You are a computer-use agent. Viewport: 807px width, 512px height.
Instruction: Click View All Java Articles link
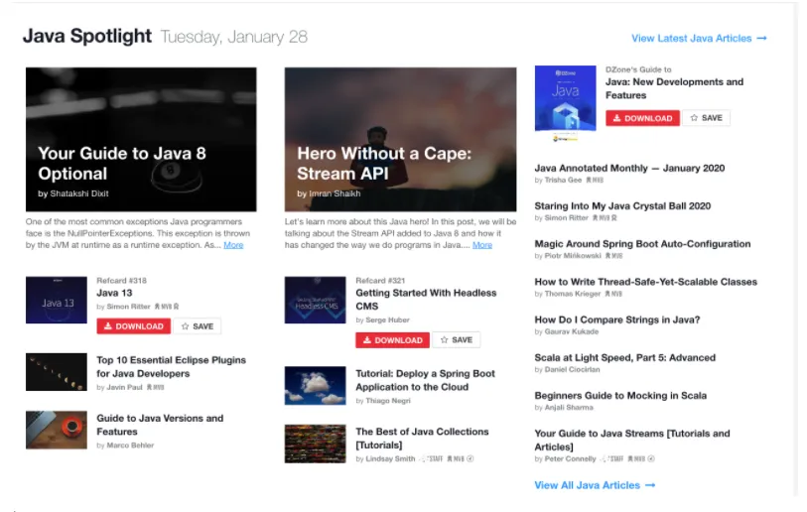pyautogui.click(x=595, y=485)
